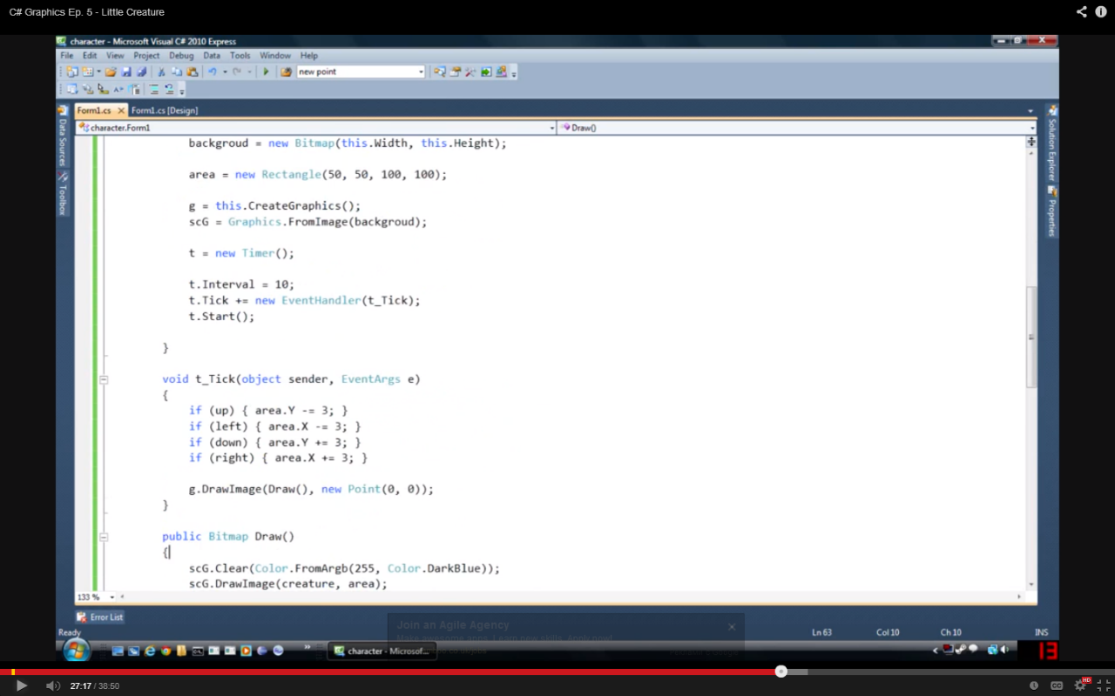1115x696 pixels.
Task: Click the video progress bar scrubber handle
Action: [x=781, y=672]
